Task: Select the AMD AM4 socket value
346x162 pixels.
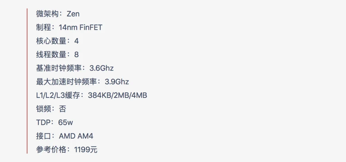Action: coord(76,136)
